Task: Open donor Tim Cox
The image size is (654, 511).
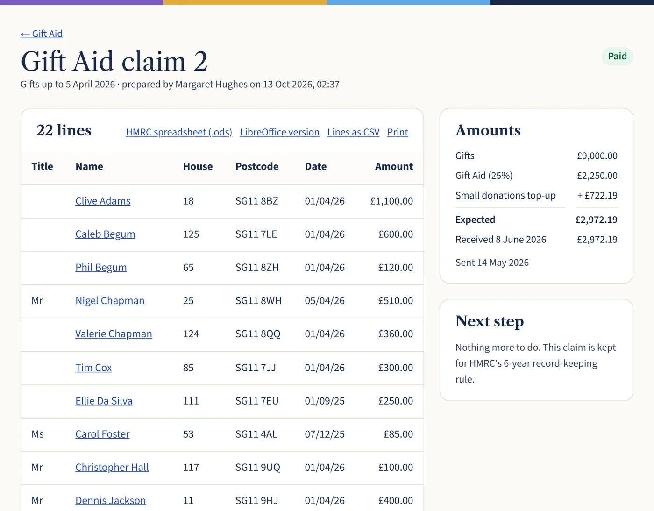Action: (x=93, y=368)
